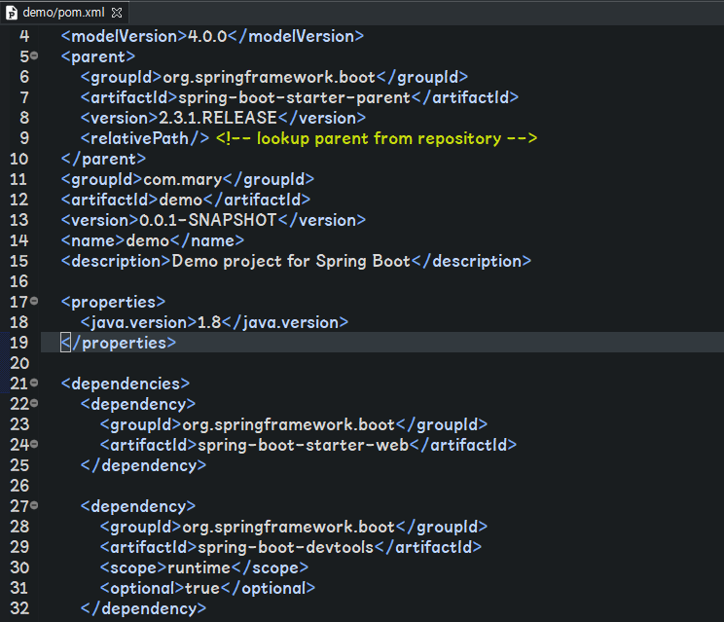Collapse the devtools dependency on line 27
Image resolution: width=724 pixels, height=622 pixels.
(x=34, y=505)
